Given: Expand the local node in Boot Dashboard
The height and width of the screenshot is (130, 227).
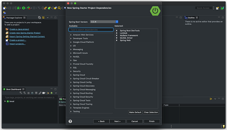Looking at the screenshot, I should click(x=5, y=101).
